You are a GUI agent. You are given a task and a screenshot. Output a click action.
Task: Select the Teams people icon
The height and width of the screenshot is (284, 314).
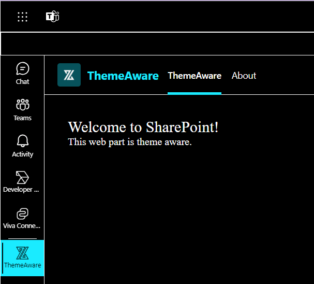point(22,105)
